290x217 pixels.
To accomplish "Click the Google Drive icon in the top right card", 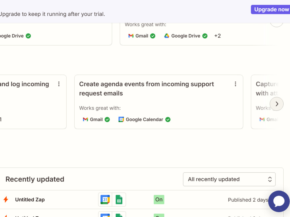I will click(167, 36).
